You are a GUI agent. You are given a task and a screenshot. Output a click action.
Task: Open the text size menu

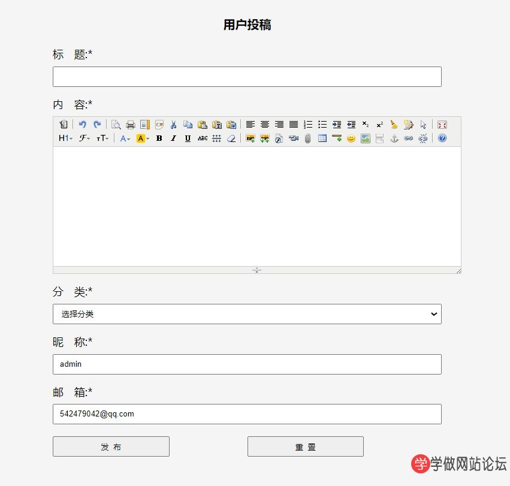tap(102, 138)
